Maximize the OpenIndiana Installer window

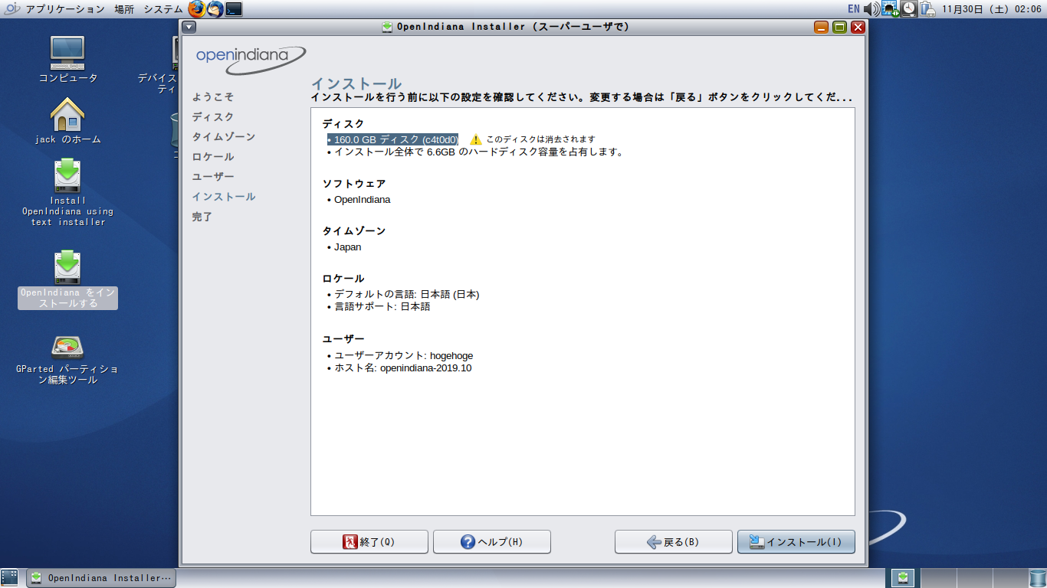[x=839, y=27]
